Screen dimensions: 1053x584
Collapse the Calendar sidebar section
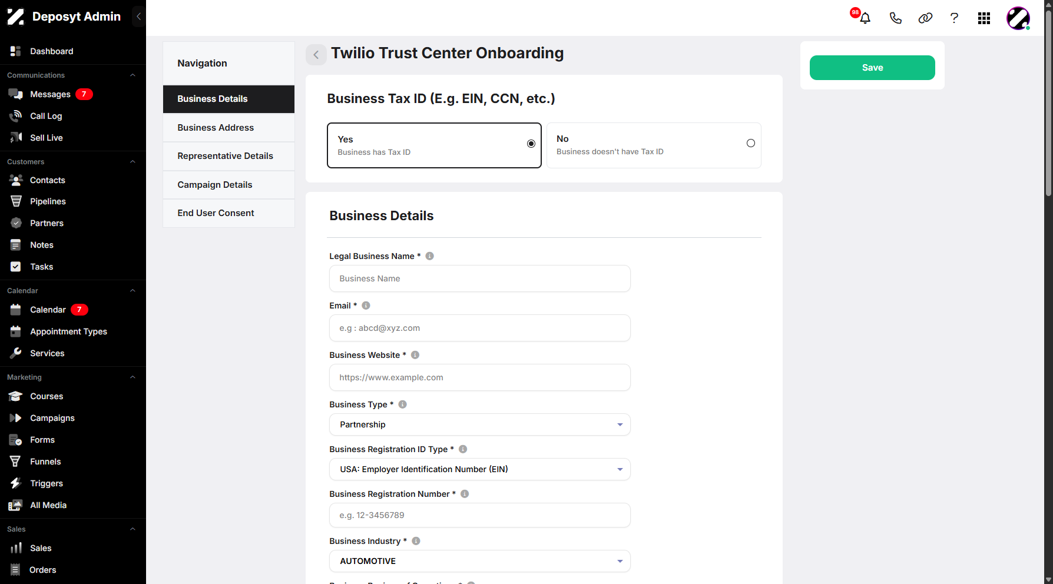tap(133, 291)
